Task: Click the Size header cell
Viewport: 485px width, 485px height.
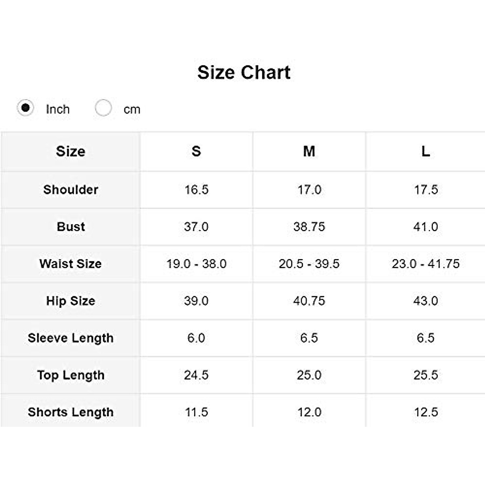Action: 71,151
